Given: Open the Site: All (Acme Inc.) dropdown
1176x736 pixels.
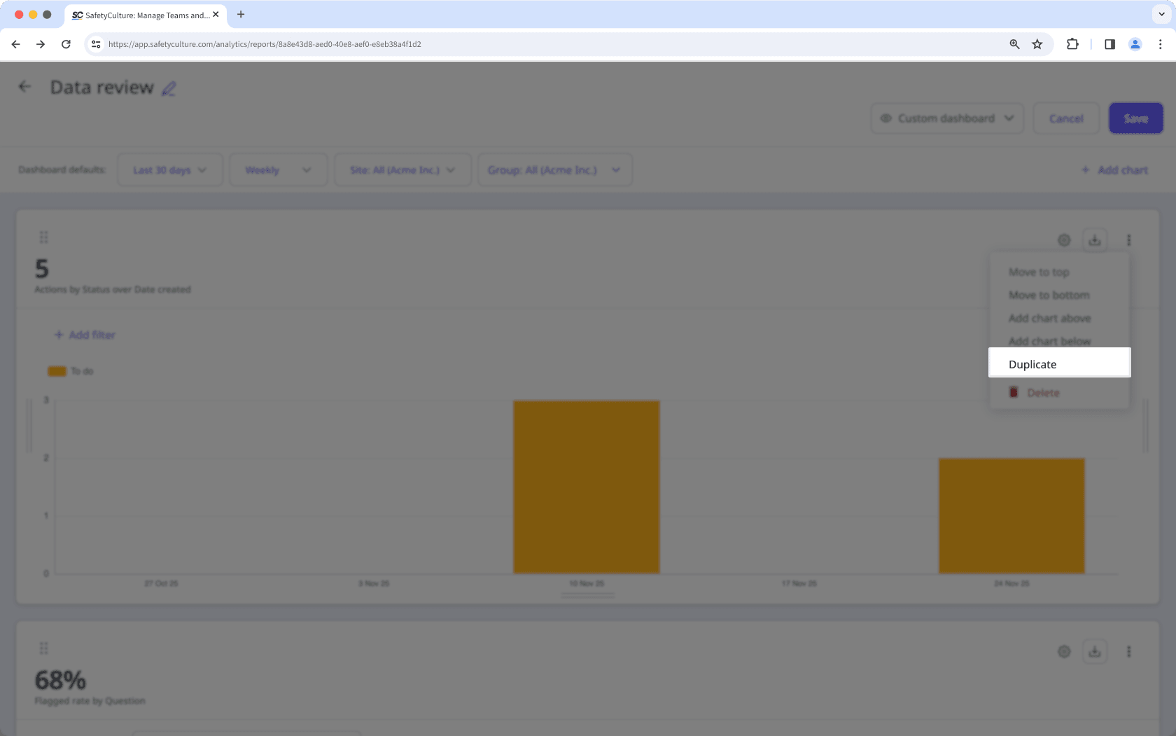Looking at the screenshot, I should click(x=402, y=169).
